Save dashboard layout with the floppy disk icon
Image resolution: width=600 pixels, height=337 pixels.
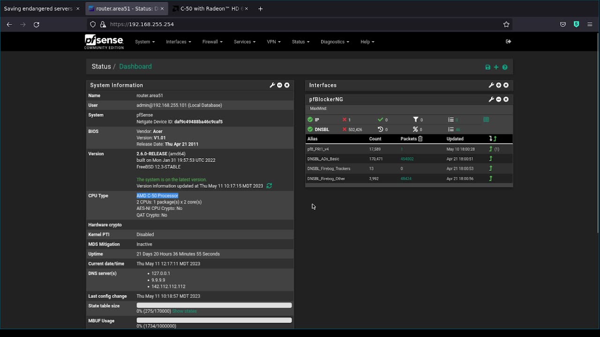tap(488, 67)
